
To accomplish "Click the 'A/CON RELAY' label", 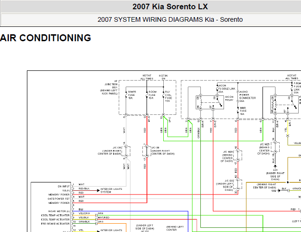I will pyautogui.click(x=229, y=98).
